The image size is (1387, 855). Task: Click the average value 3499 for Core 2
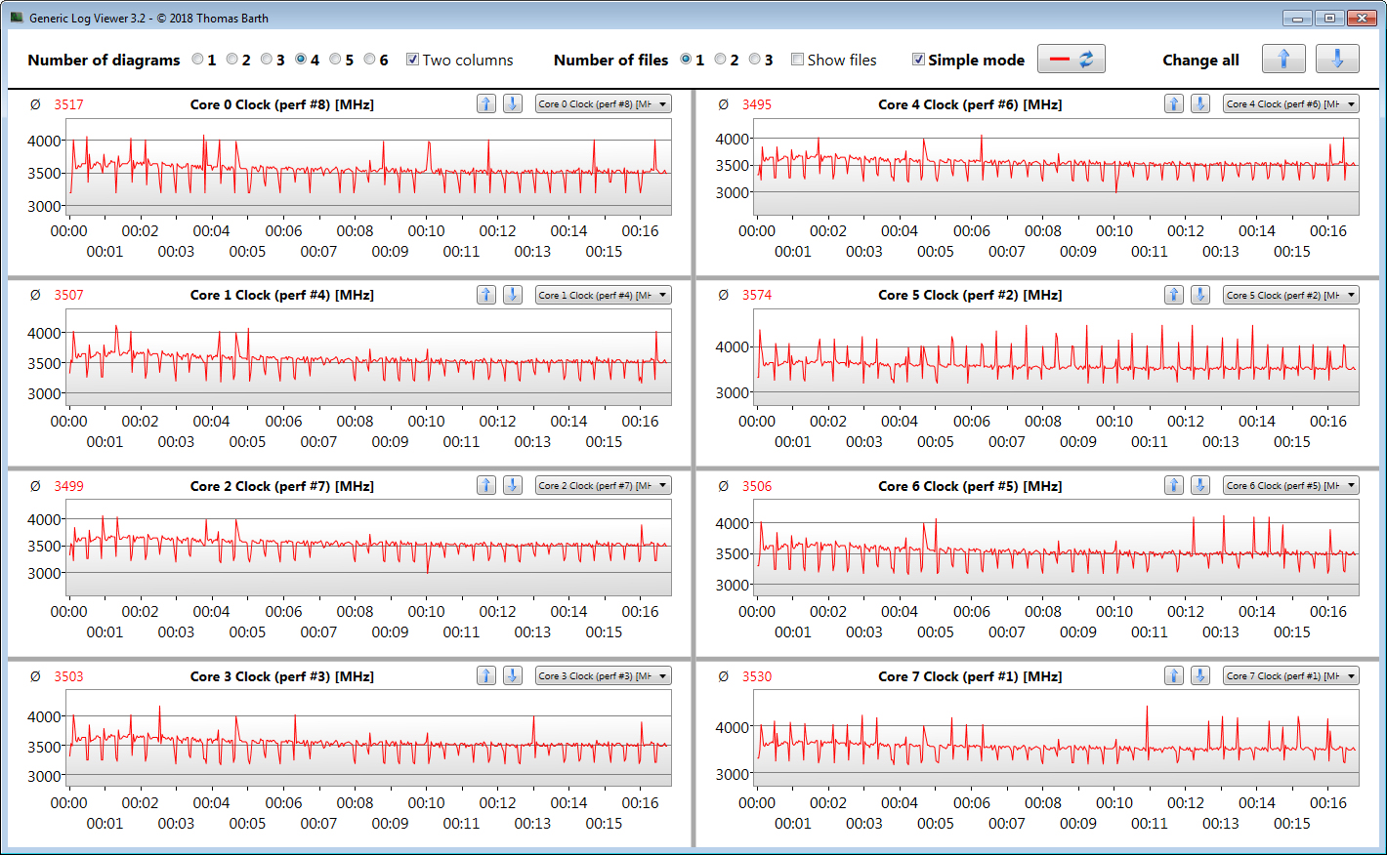68,486
